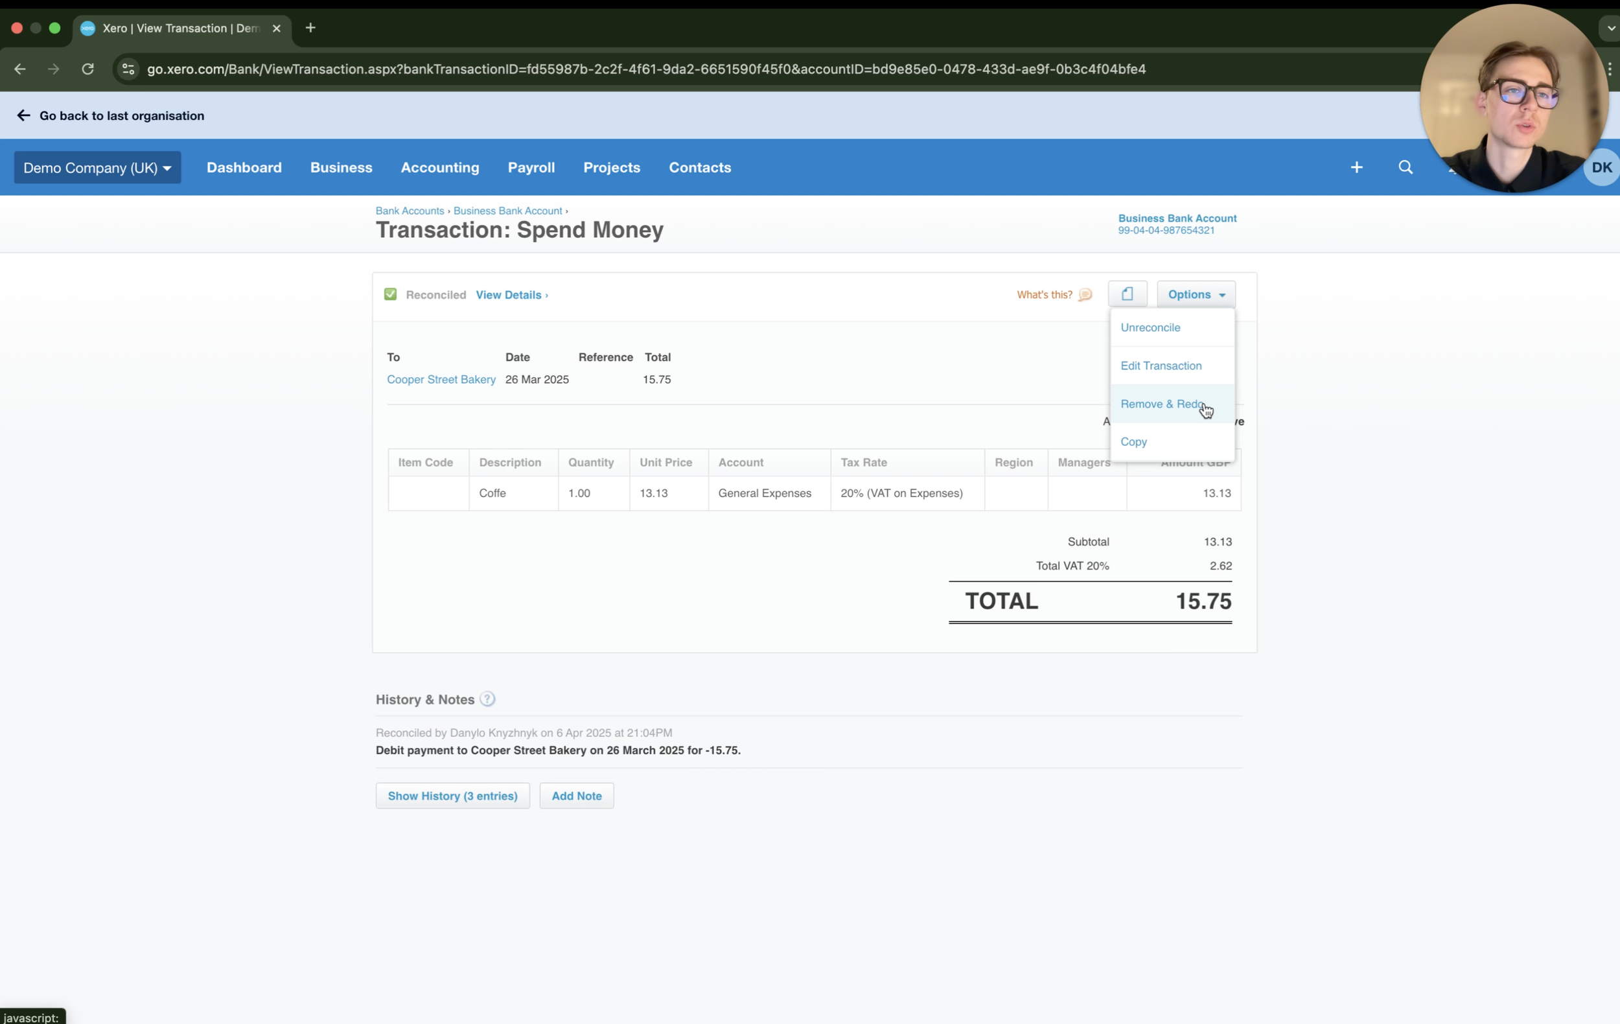Click the plus quick-add icon in header
Viewport: 1620px width, 1024px height.
tap(1356, 167)
